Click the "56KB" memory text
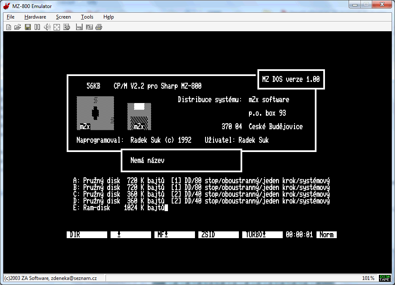Image resolution: width=395 pixels, height=285 pixels. (x=93, y=86)
